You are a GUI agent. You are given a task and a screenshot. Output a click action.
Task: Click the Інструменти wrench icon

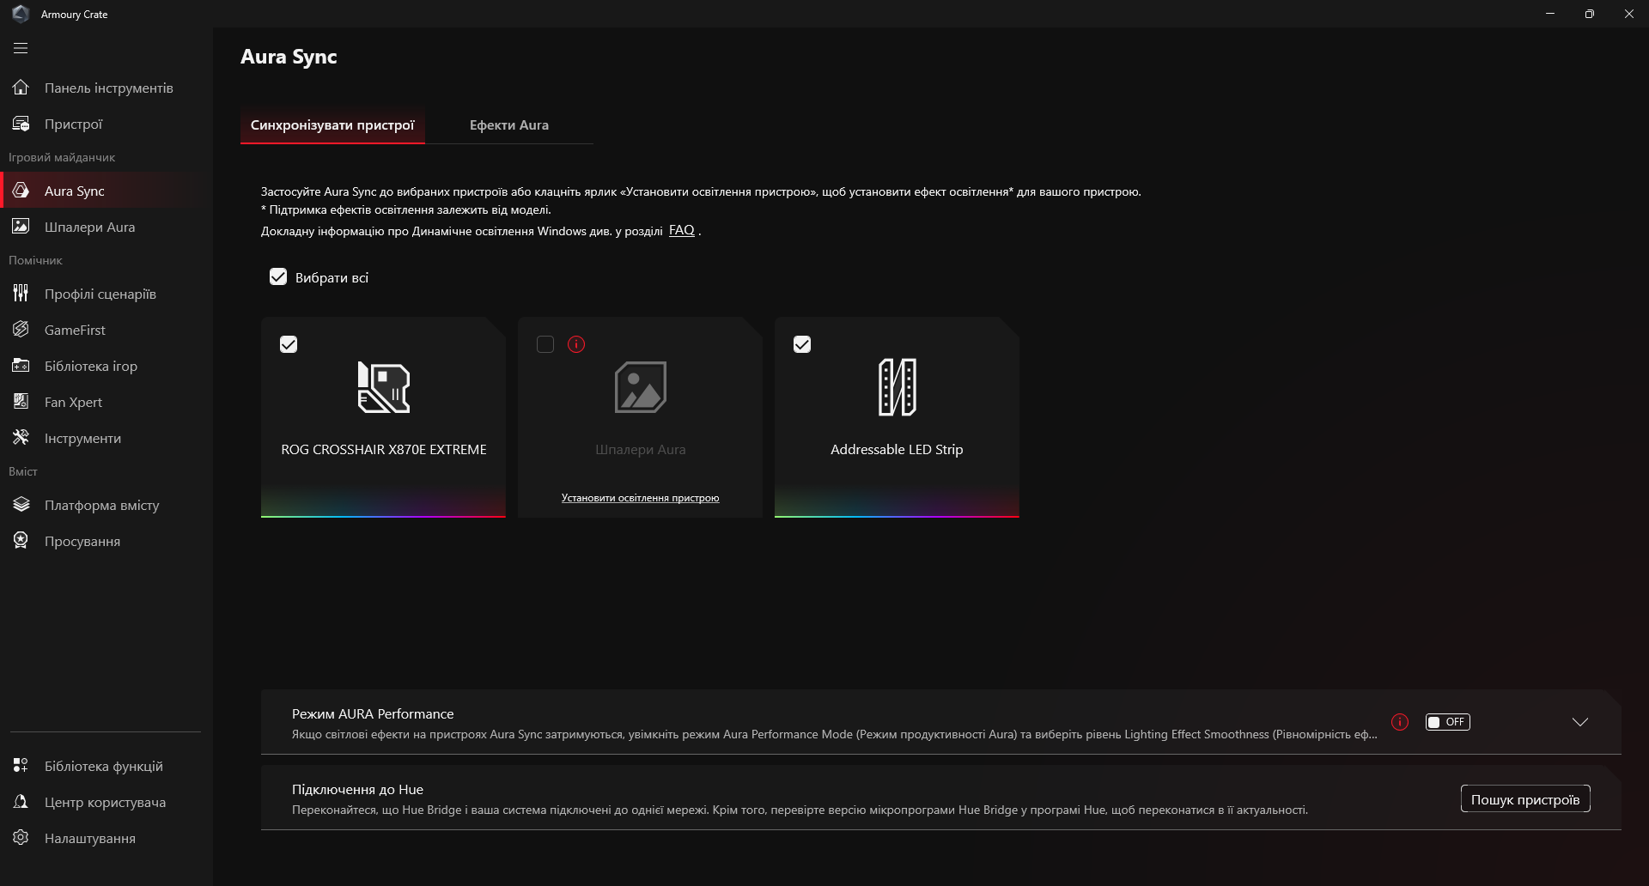(21, 438)
